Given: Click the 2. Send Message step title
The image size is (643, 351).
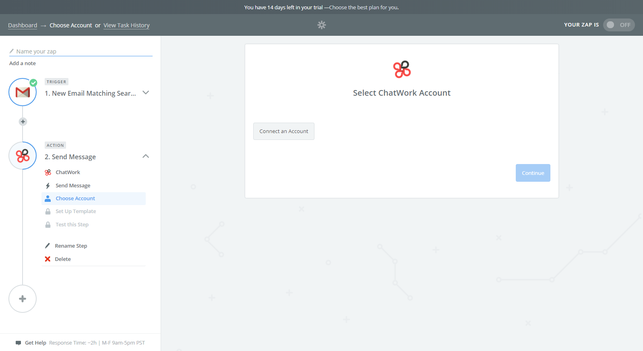Looking at the screenshot, I should coord(70,157).
